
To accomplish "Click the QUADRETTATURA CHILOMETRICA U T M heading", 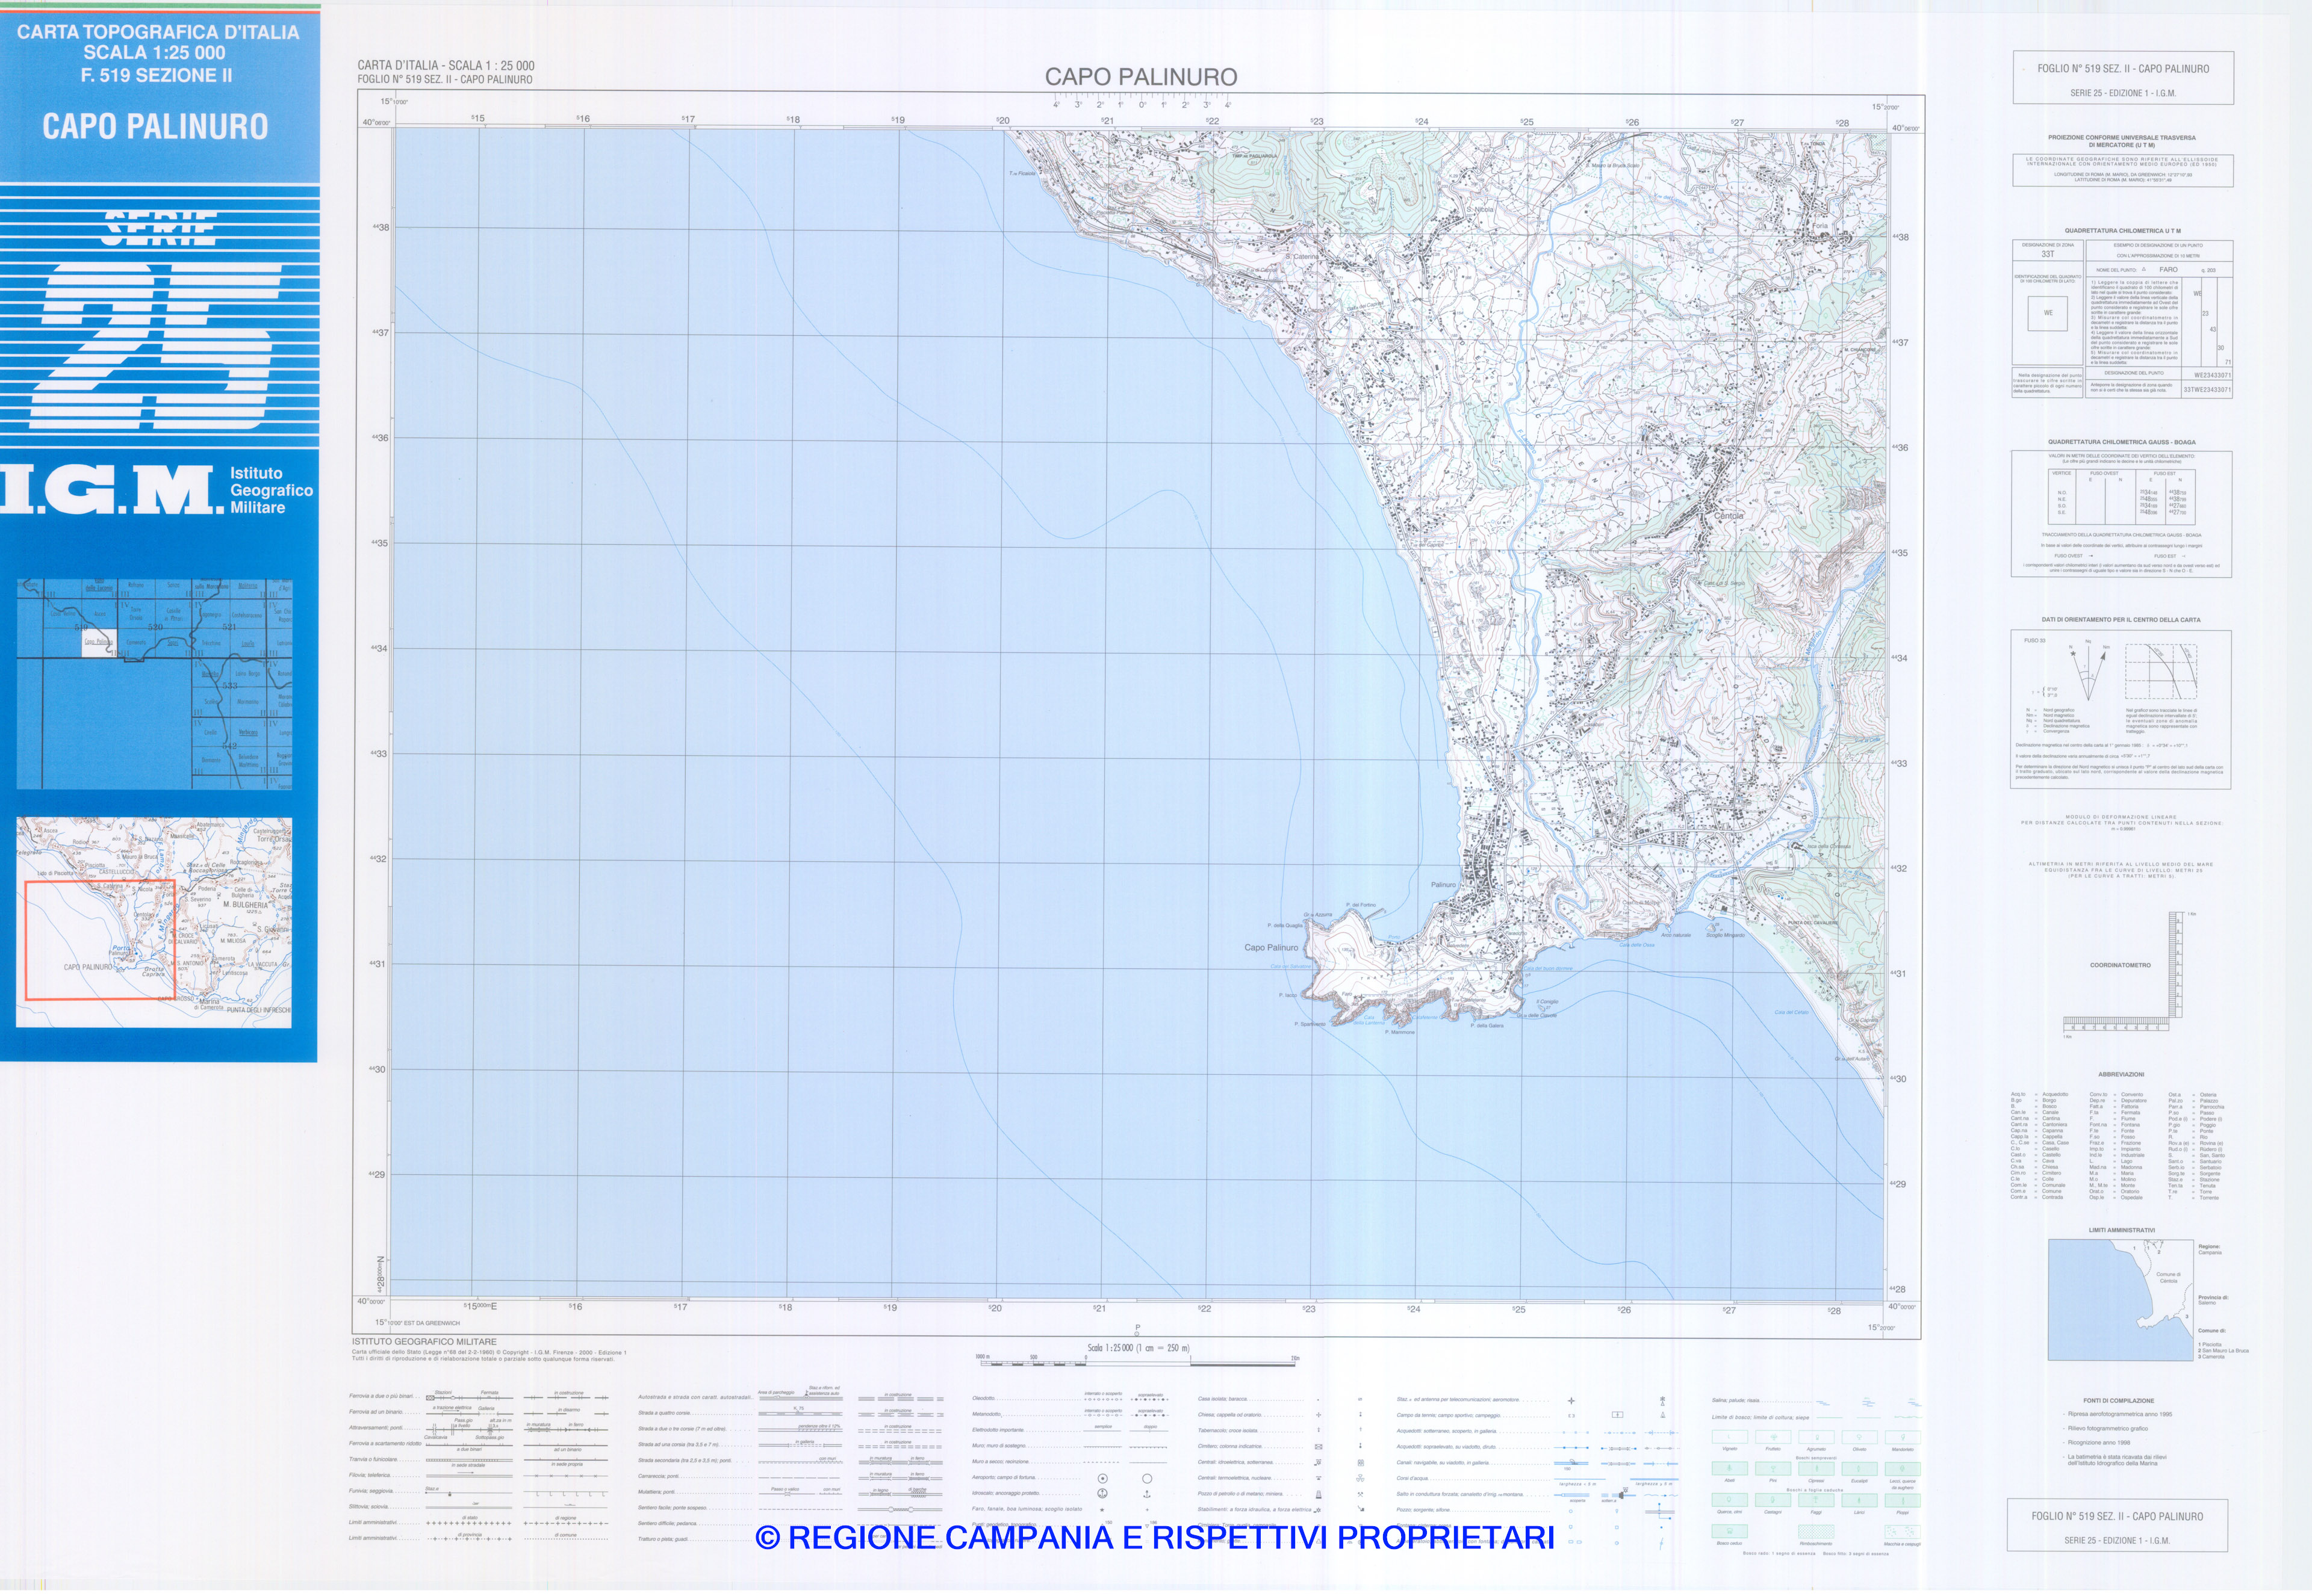I will (x=2123, y=231).
